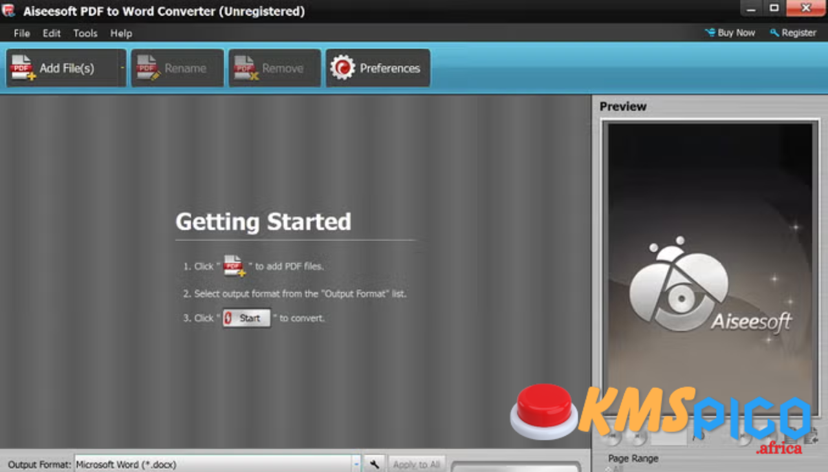This screenshot has height=472, width=828.
Task: Open the Edit menu
Action: tap(52, 33)
